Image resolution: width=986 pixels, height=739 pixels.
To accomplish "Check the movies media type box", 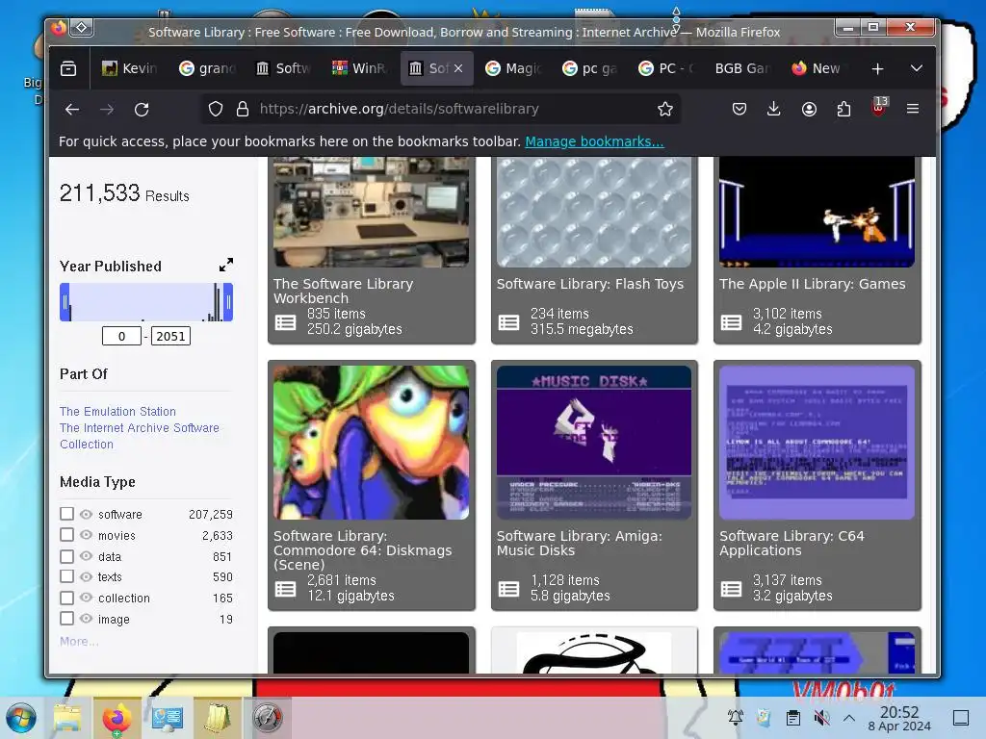I will (66, 535).
